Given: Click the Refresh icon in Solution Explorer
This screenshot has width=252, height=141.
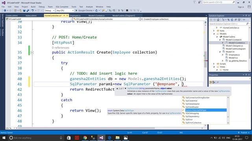Looking at the screenshot, I should tap(232, 20).
